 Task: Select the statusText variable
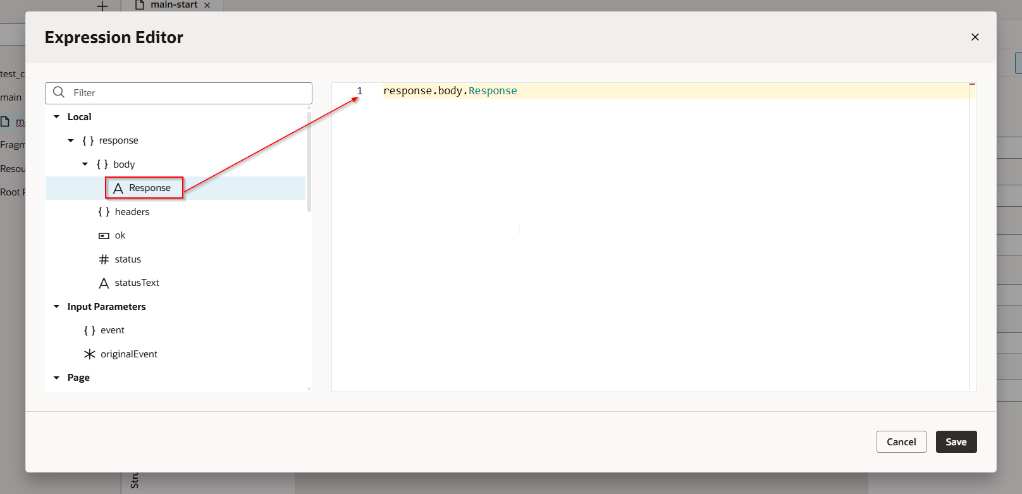click(175, 283)
